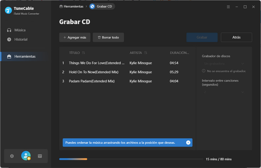Maximize the TuneCable window
261x168 pixels.
pyautogui.click(x=245, y=7)
